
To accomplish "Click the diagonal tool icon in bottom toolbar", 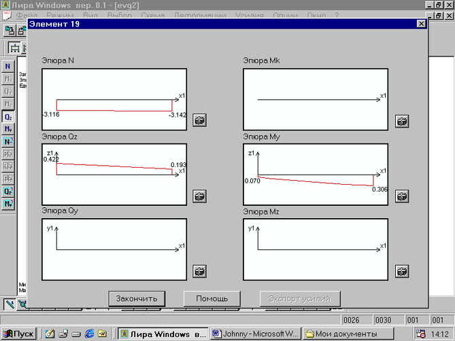I will (x=10, y=304).
